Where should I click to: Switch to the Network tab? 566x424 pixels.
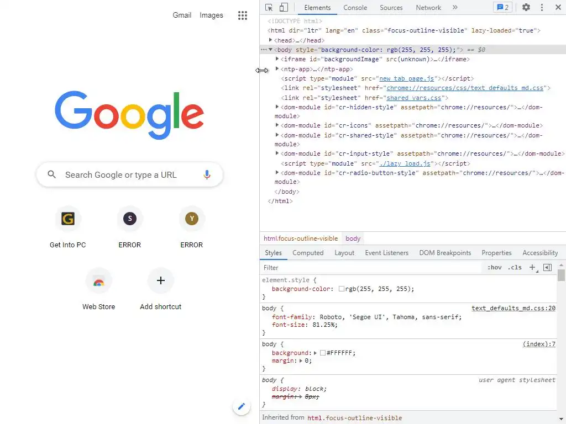pyautogui.click(x=428, y=8)
